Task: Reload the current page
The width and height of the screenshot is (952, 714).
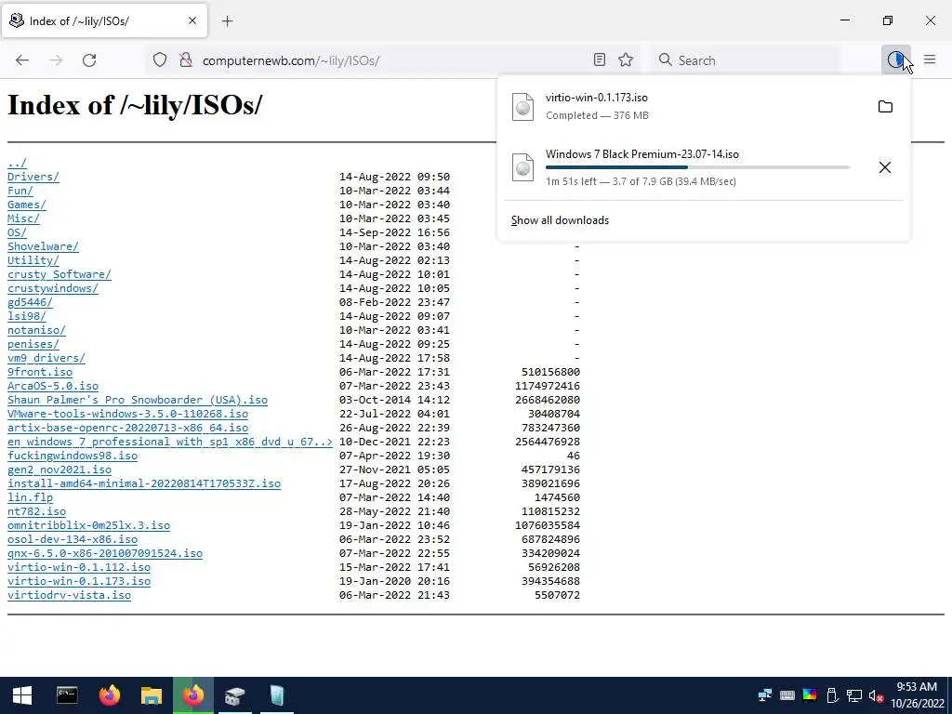Action: coord(89,60)
